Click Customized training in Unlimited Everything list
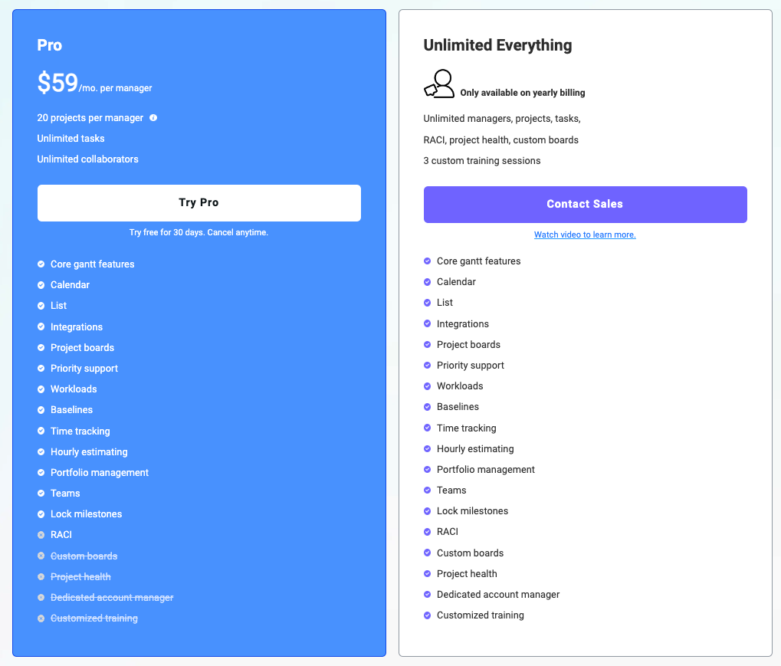The image size is (781, 666). 481,615
